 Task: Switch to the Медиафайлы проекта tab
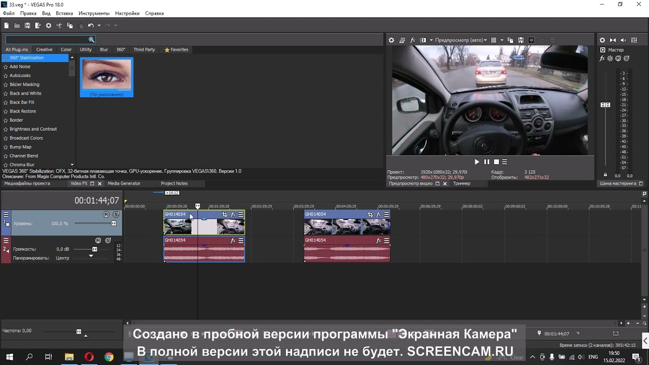click(x=27, y=184)
